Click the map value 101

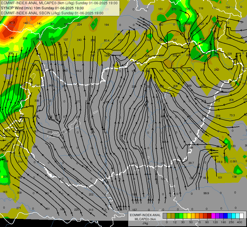[x=220, y=178]
